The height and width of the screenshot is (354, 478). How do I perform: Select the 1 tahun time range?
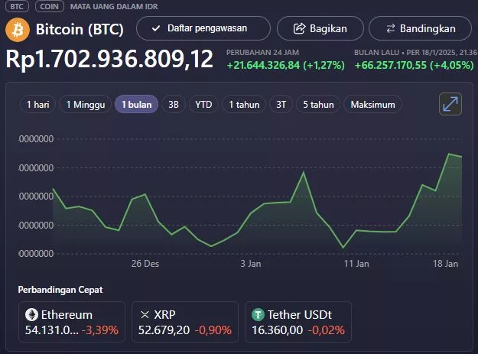pos(244,105)
